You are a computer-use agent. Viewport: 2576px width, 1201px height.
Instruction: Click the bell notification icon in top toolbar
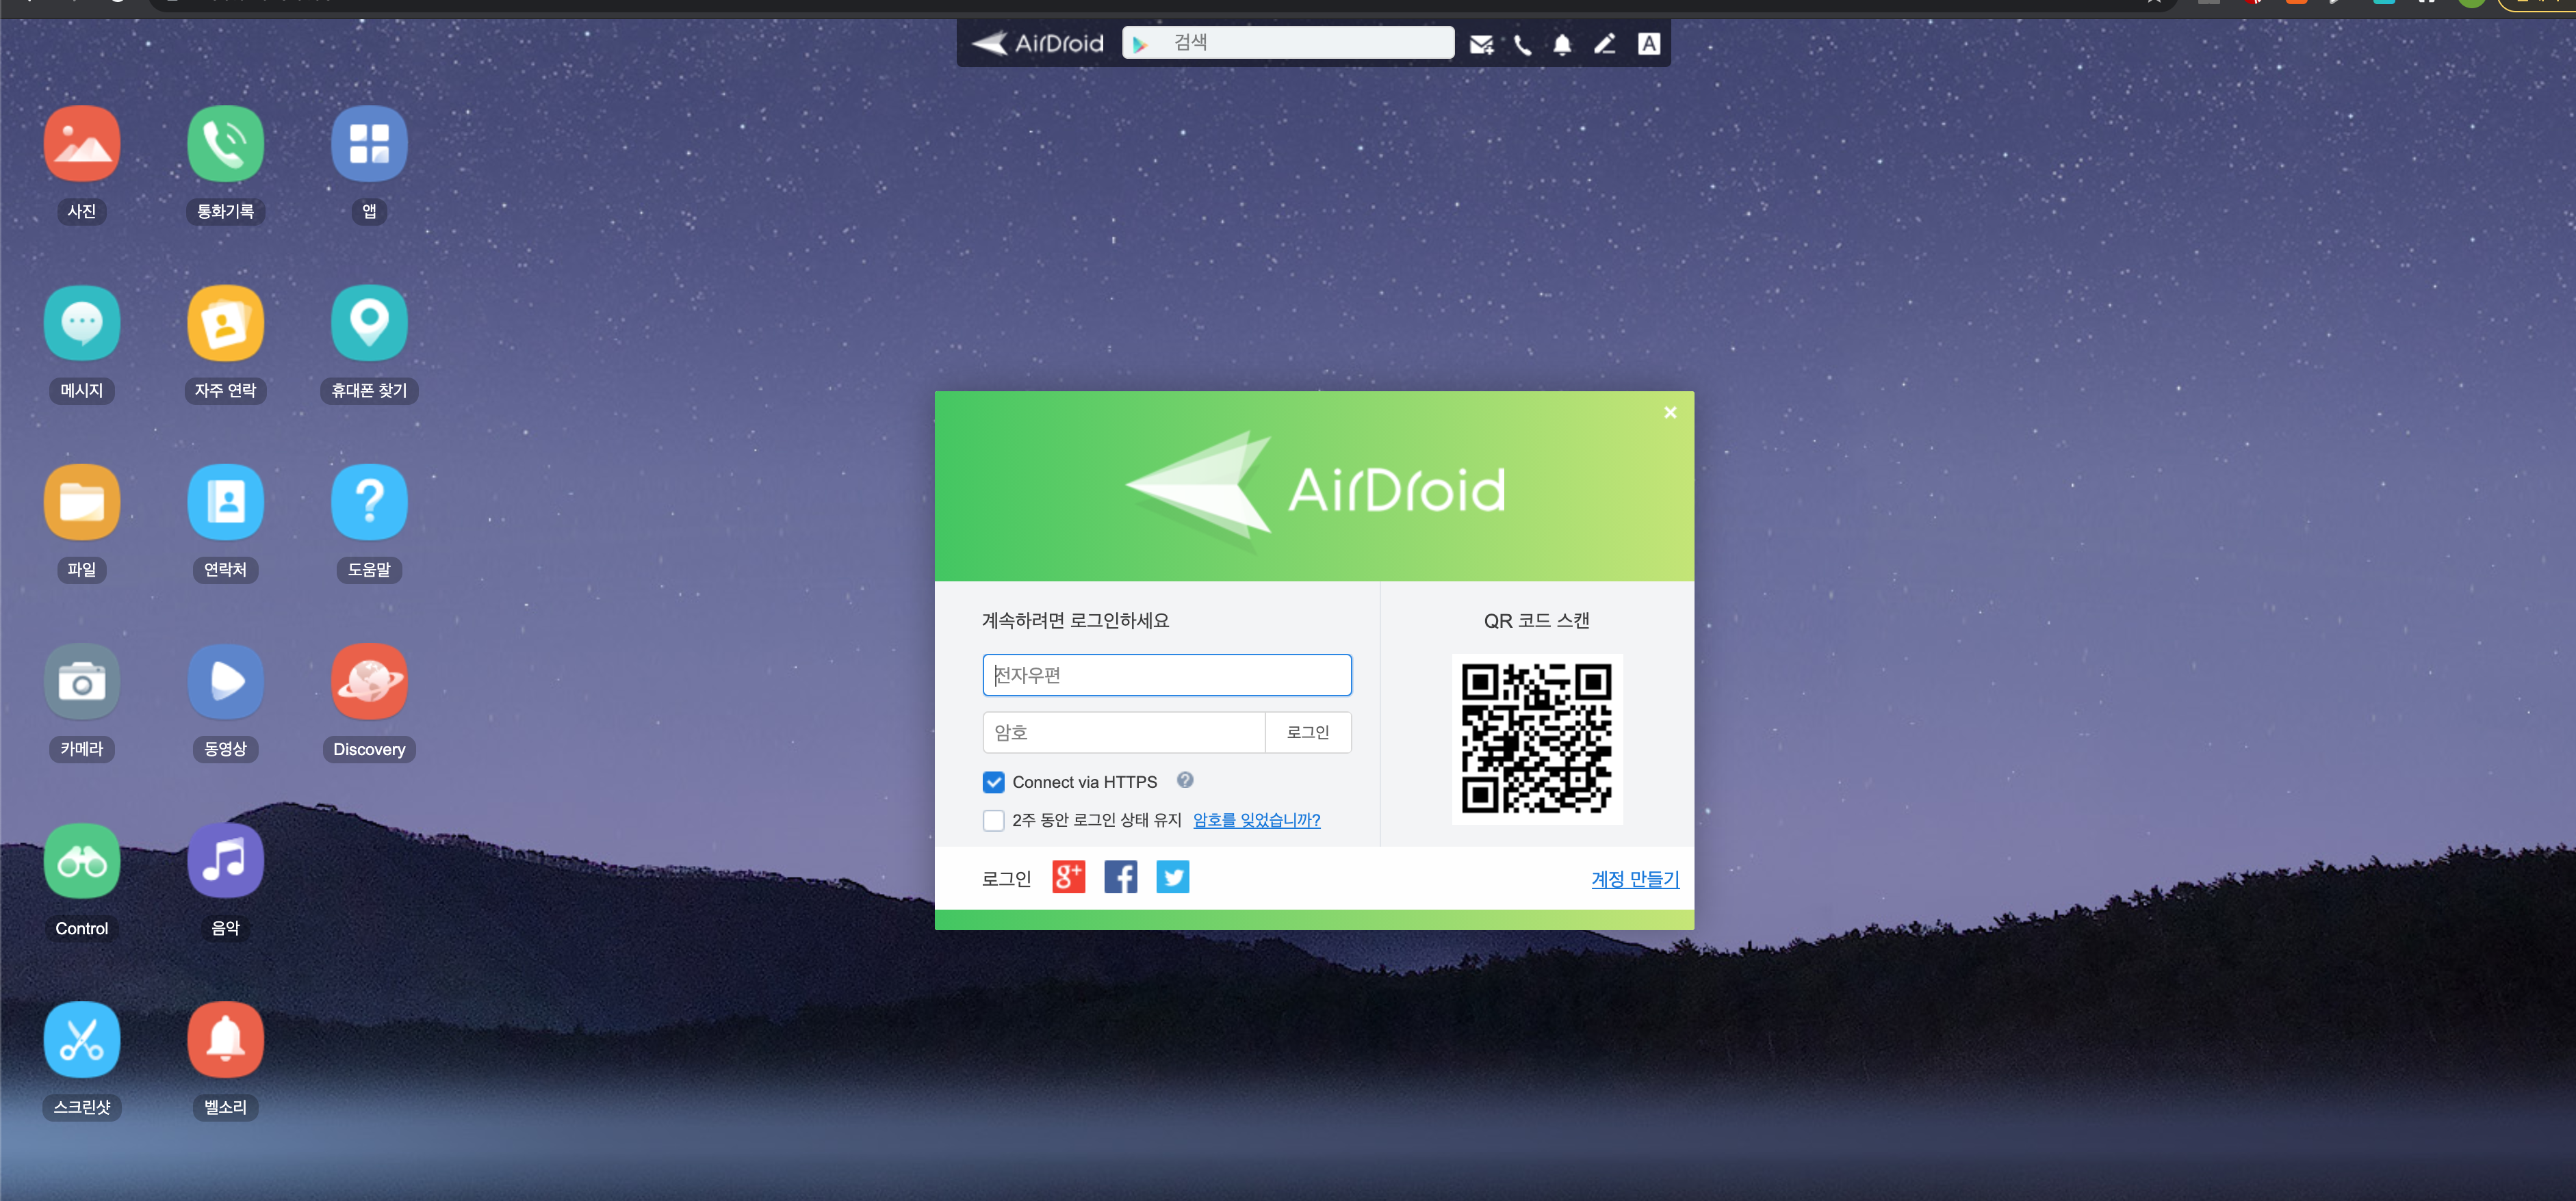(x=1562, y=44)
